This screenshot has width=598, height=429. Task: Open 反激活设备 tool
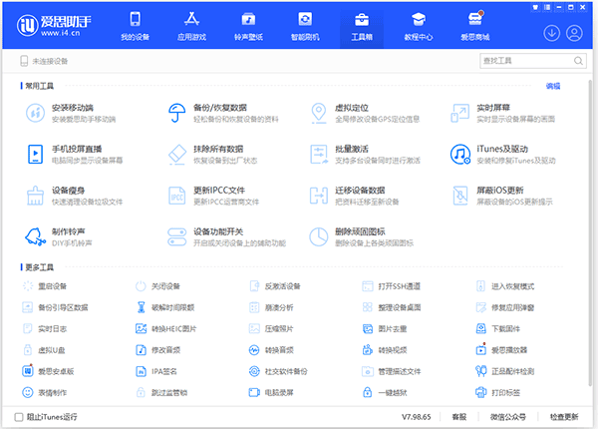pos(275,286)
